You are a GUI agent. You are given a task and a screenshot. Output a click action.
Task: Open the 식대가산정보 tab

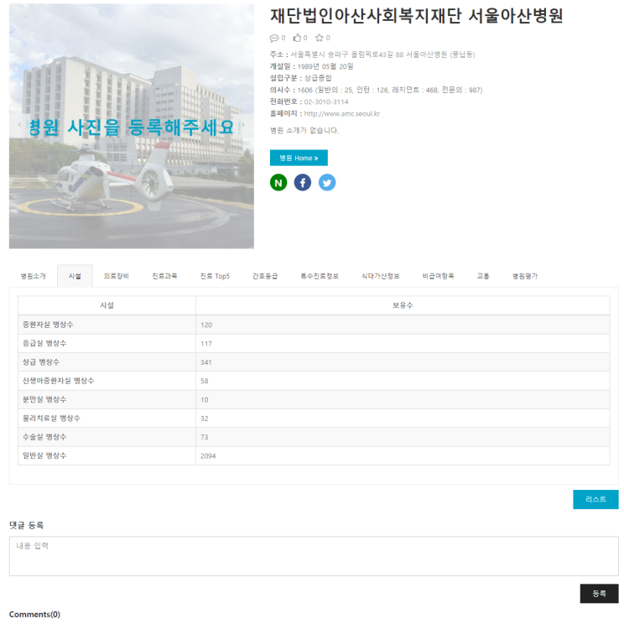[x=381, y=276]
